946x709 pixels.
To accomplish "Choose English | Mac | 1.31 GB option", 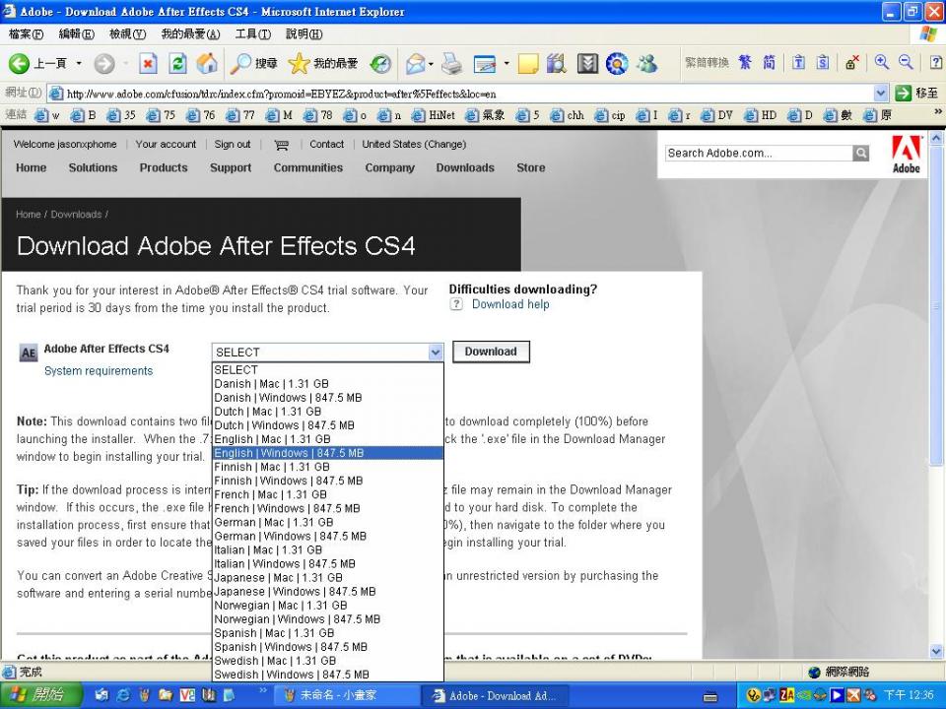I will click(x=328, y=439).
